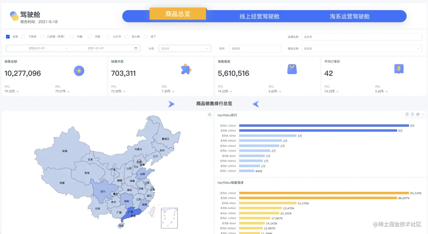This screenshot has width=428, height=234.
Task: Click the right-pointing arrow beside 商品销售排行总览
Action: 171,104
